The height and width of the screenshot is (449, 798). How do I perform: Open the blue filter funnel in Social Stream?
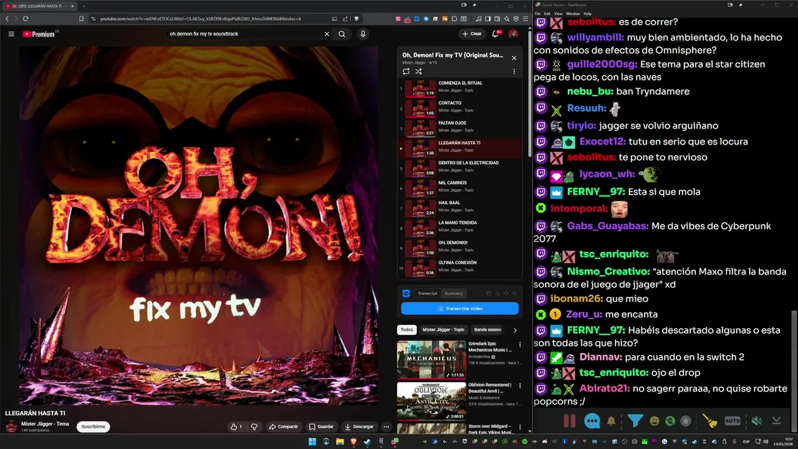click(x=635, y=422)
